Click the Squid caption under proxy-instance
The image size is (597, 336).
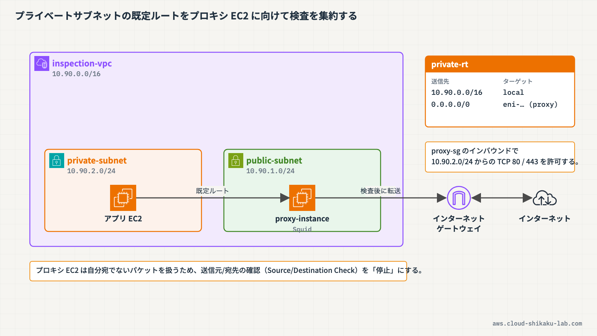tap(302, 229)
